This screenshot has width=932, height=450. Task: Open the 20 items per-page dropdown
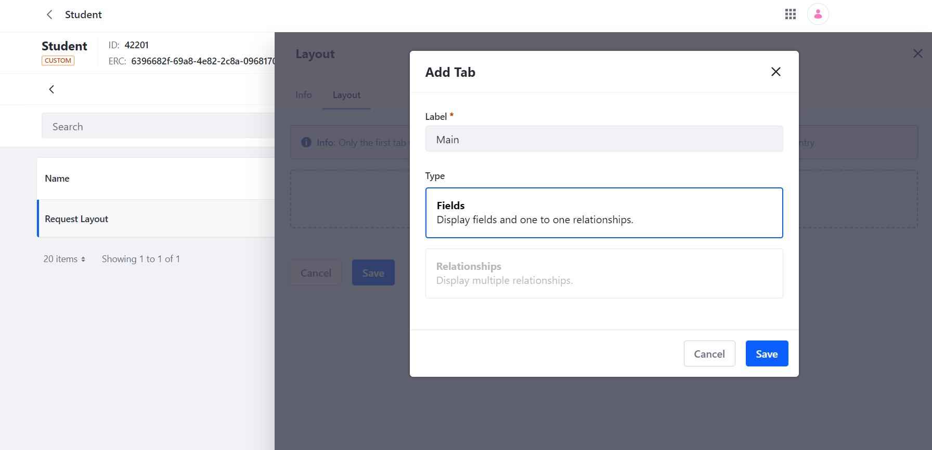(64, 259)
